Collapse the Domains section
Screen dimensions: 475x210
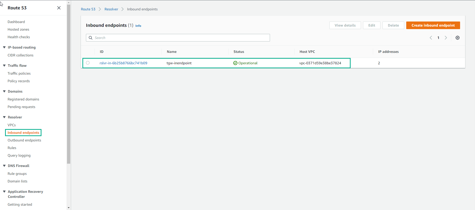(4, 91)
